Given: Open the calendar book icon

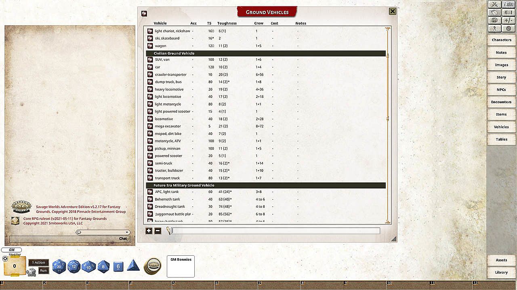Looking at the screenshot, I should click(494, 12).
